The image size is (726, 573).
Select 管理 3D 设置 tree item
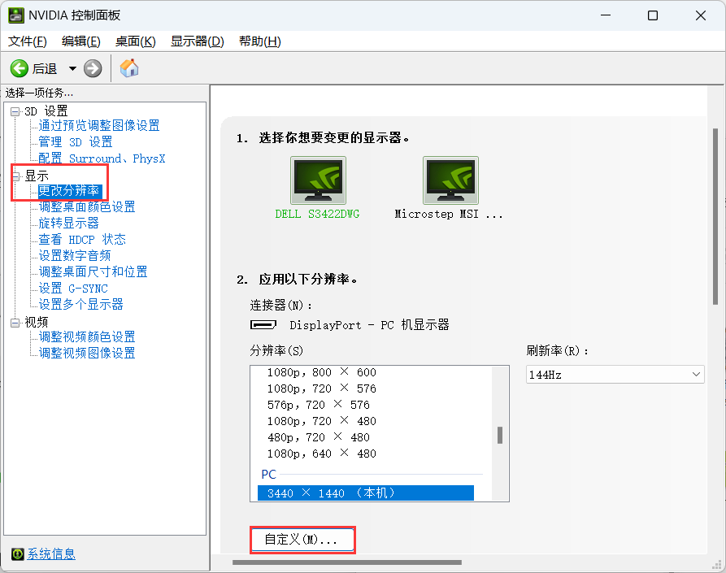tap(76, 142)
